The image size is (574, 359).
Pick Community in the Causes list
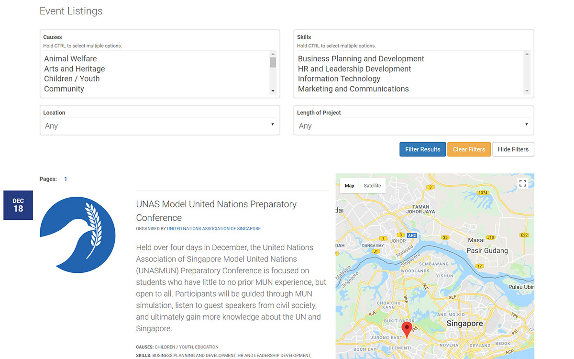(64, 89)
